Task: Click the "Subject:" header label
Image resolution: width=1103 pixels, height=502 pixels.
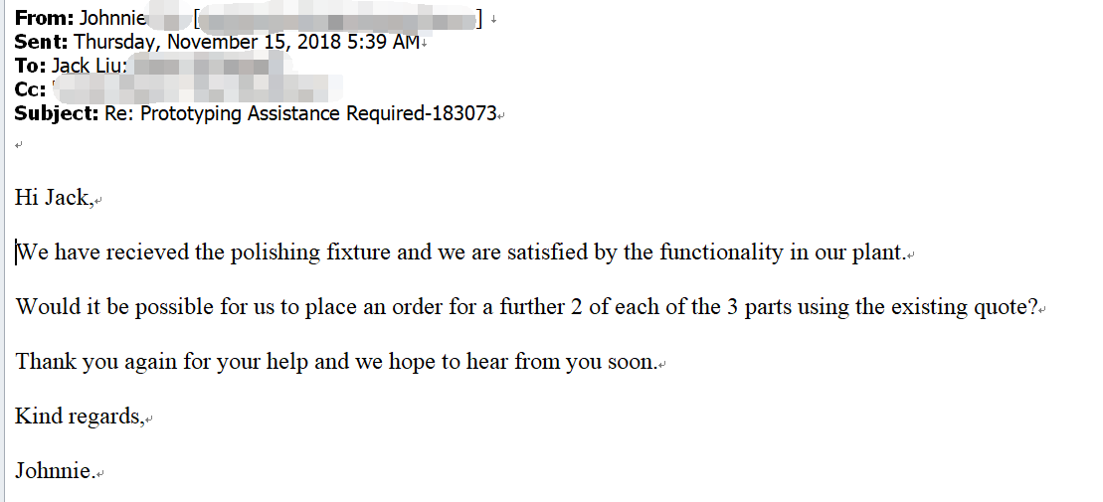Action: (x=57, y=114)
